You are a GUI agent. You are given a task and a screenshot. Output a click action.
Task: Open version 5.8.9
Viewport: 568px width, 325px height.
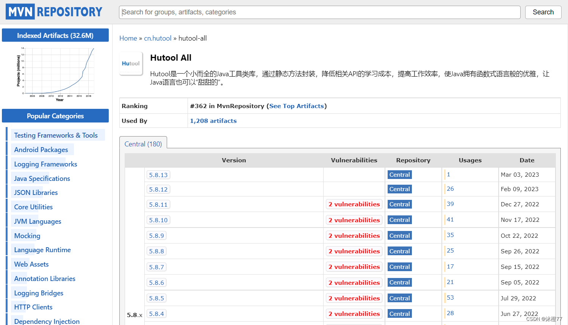pyautogui.click(x=156, y=236)
